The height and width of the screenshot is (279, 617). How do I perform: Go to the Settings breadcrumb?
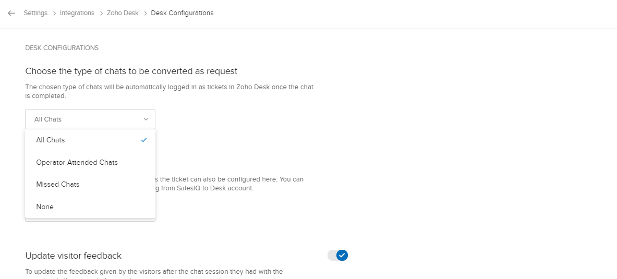pos(35,13)
